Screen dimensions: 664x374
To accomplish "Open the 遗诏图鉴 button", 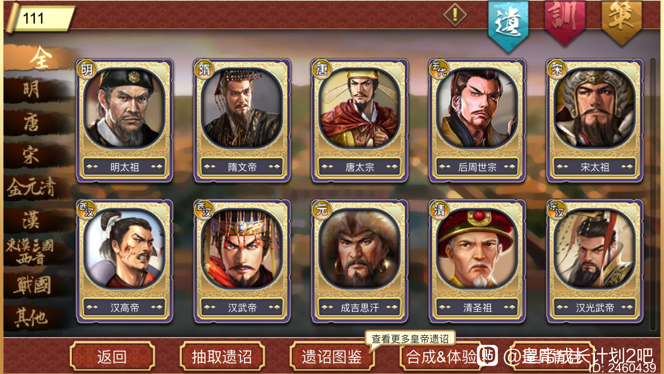I will (332, 357).
